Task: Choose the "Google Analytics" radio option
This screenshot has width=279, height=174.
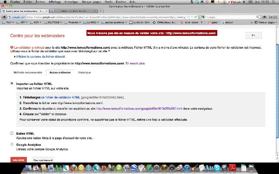Action: [x=12, y=144]
